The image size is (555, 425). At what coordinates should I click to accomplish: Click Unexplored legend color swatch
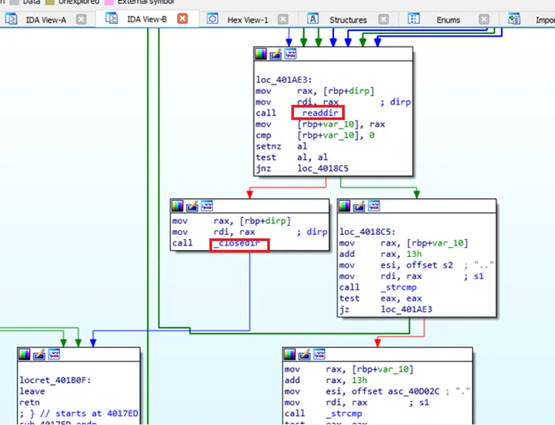(x=50, y=1)
